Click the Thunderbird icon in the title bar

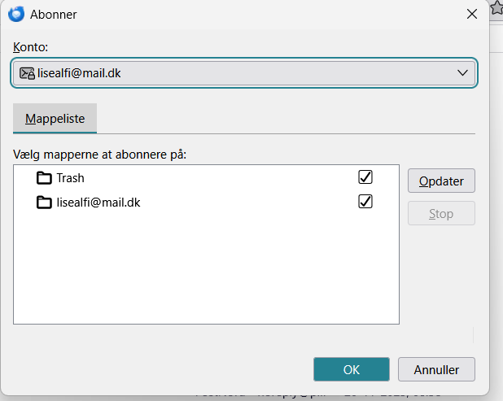click(x=15, y=14)
